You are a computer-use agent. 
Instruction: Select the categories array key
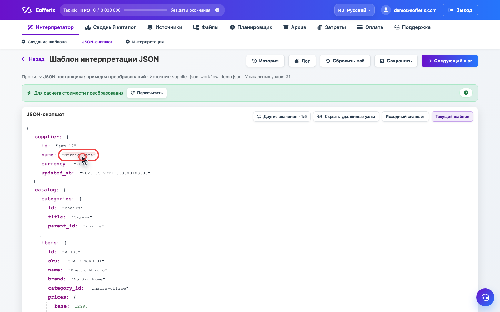[x=58, y=199]
